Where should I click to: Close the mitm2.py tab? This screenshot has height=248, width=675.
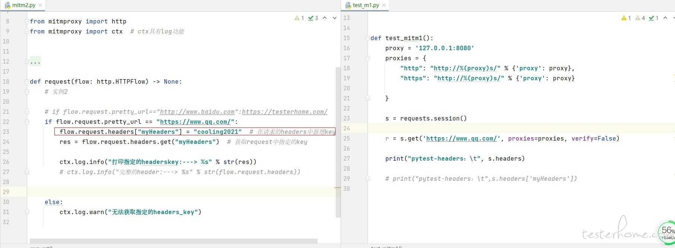tap(40, 5)
